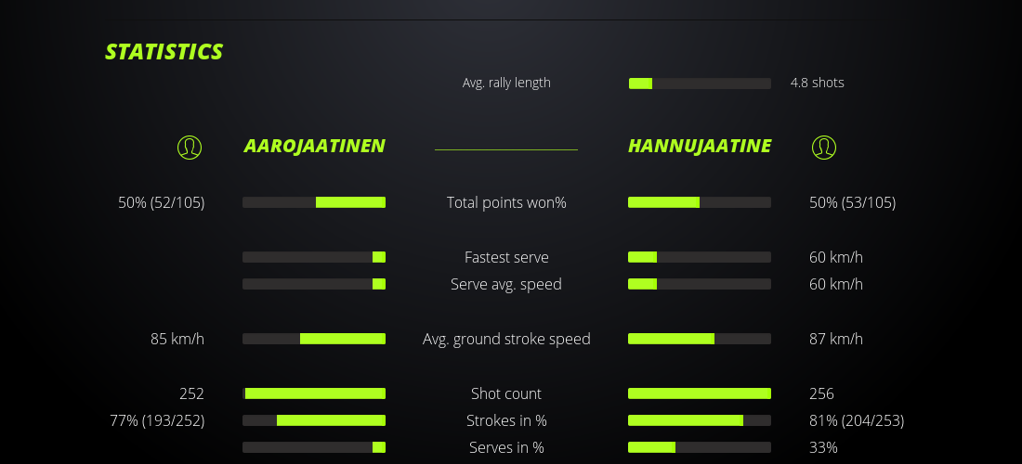
Task: Click Hannujaatine's Total points won bar
Action: (700, 202)
